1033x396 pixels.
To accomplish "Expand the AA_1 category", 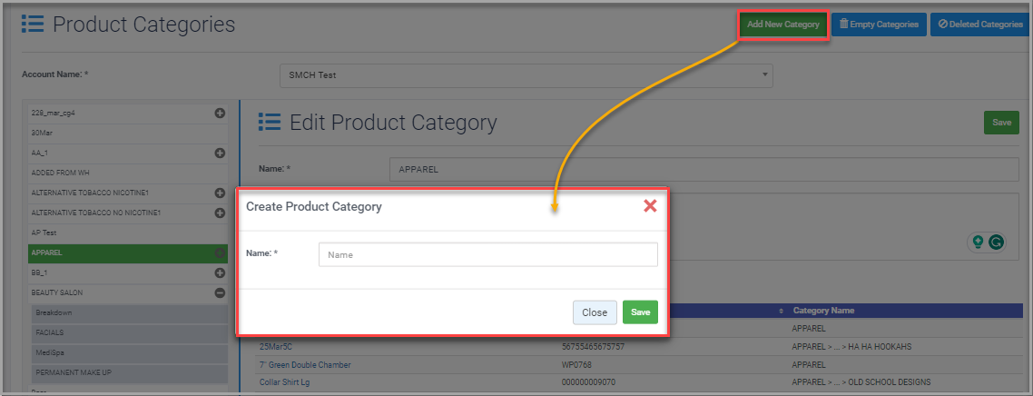I will pos(220,153).
